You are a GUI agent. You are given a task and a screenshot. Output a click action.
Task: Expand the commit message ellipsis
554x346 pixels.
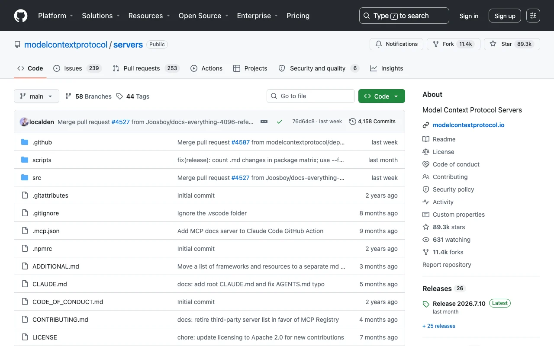(x=264, y=122)
